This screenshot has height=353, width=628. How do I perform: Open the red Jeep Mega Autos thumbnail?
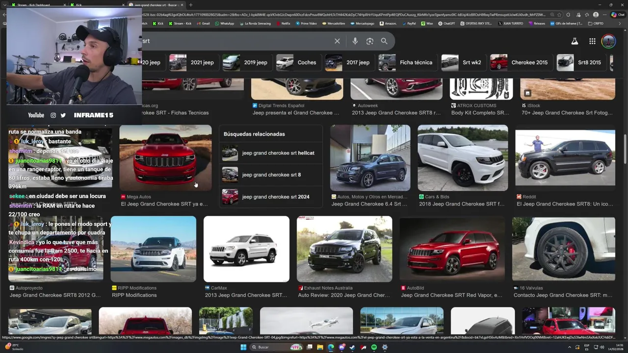pos(165,158)
